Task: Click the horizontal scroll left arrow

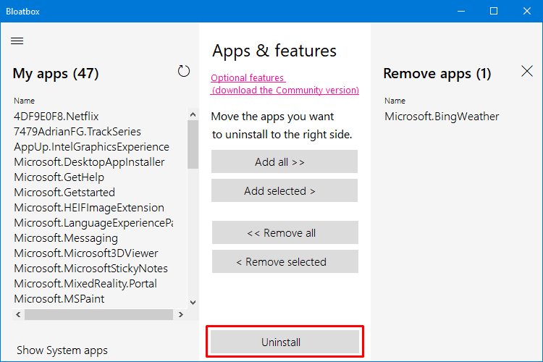Action: (x=18, y=314)
